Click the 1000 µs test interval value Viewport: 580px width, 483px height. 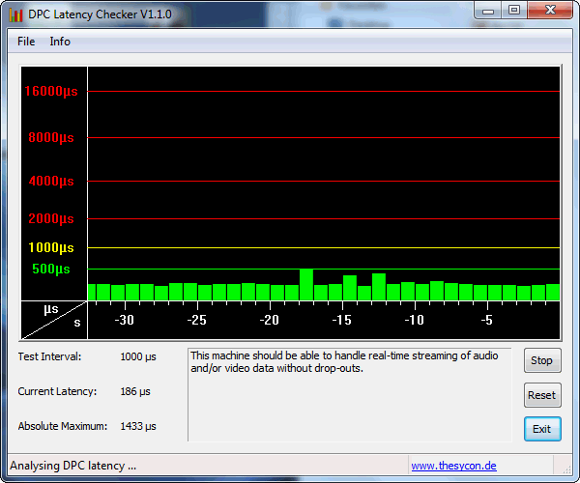138,357
